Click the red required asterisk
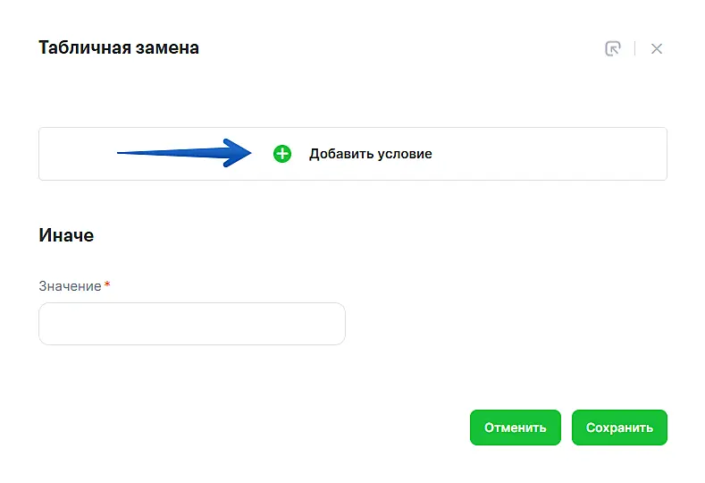The image size is (705, 483). 108,285
